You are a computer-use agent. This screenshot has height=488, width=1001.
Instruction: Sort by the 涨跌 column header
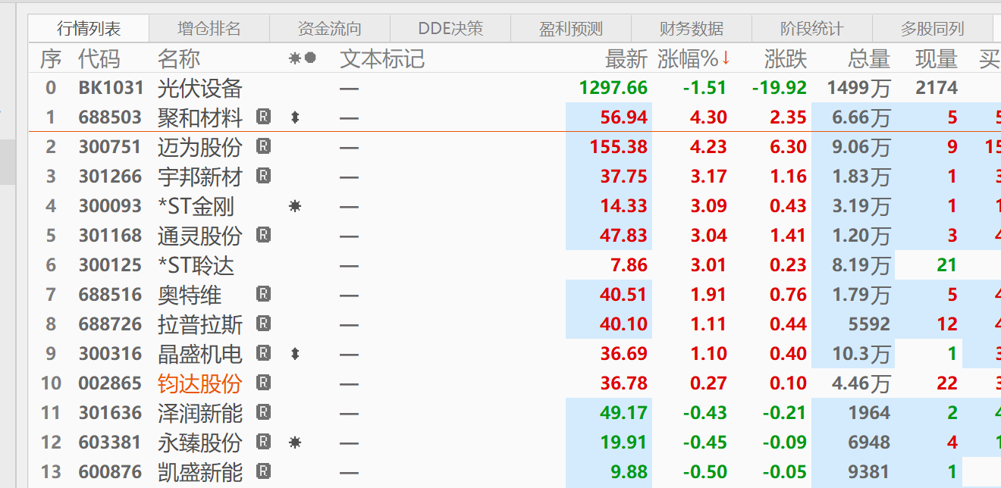pos(786,58)
